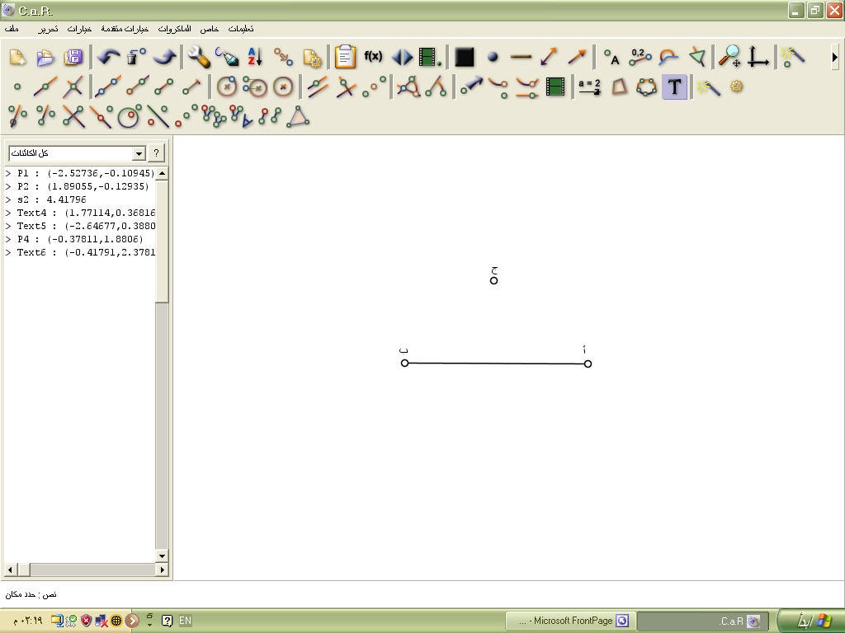Run the triangle macro icon

(x=298, y=116)
